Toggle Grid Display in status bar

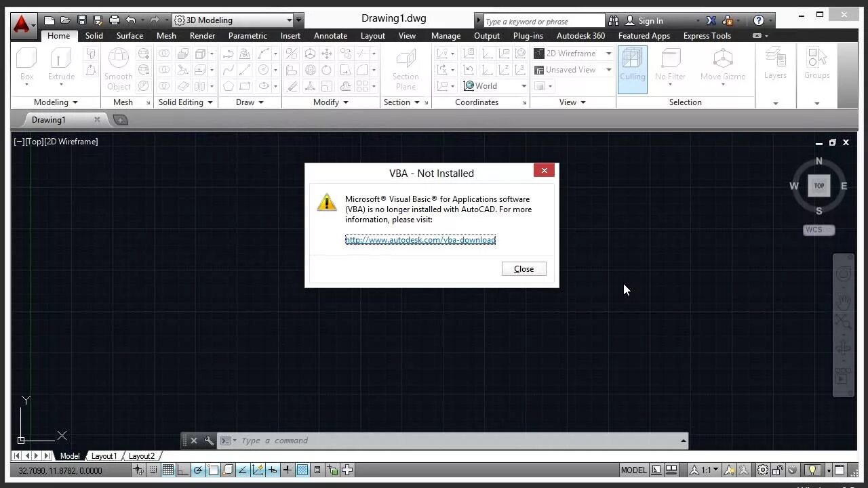pos(167,470)
